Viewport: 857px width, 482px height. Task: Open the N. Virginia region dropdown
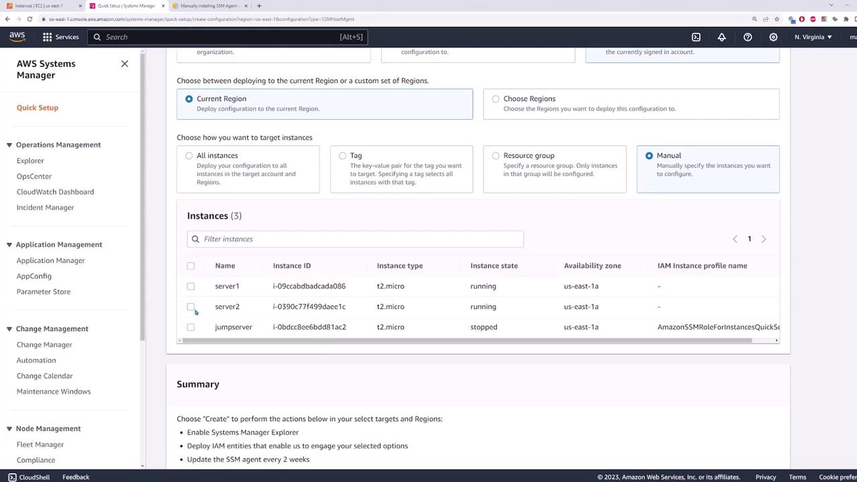813,37
